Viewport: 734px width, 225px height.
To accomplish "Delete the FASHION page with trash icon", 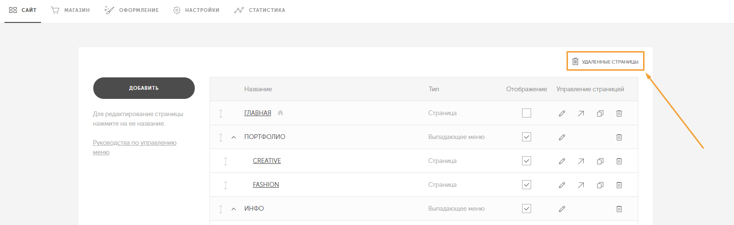I will tap(619, 185).
